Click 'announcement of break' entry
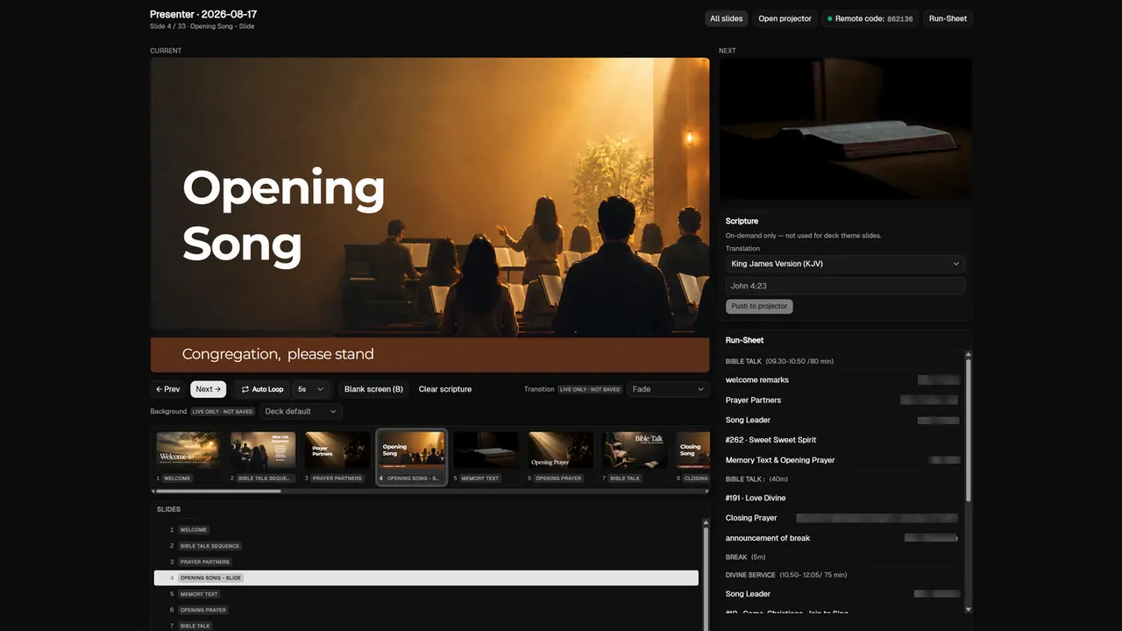This screenshot has height=631, width=1122. point(768,538)
